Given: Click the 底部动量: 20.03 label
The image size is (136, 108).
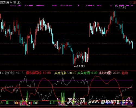Looking at the screenshot, I should 110,73.
